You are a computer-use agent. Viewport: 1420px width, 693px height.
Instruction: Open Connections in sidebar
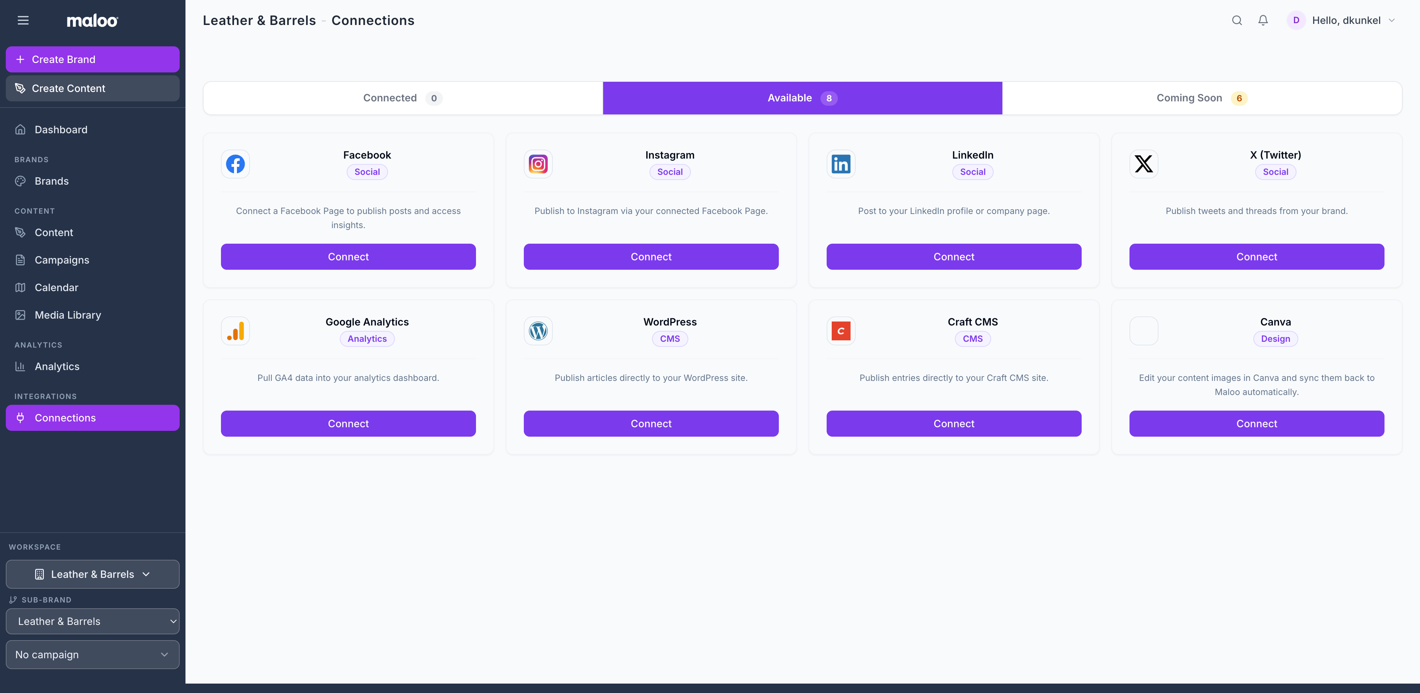click(93, 417)
